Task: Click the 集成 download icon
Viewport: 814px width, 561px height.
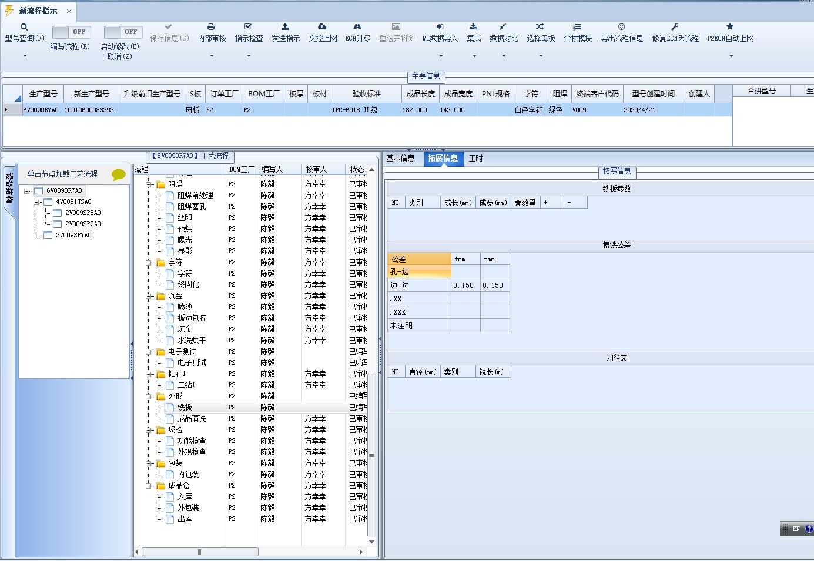Action: [473, 26]
